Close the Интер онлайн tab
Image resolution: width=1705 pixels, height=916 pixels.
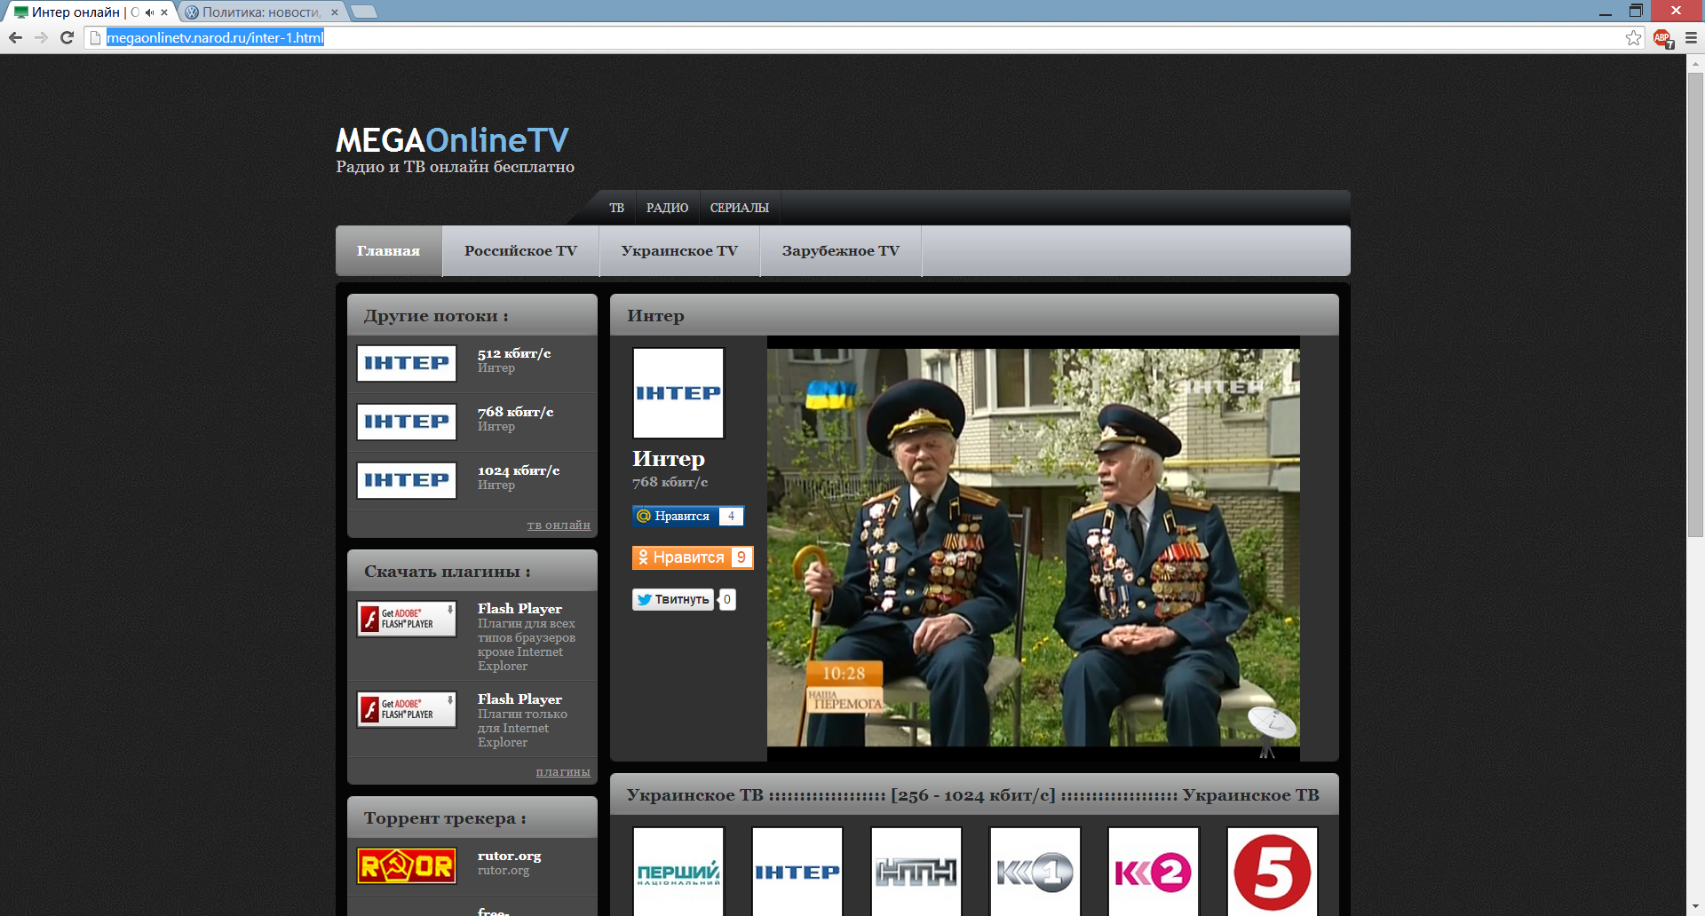pyautogui.click(x=164, y=12)
